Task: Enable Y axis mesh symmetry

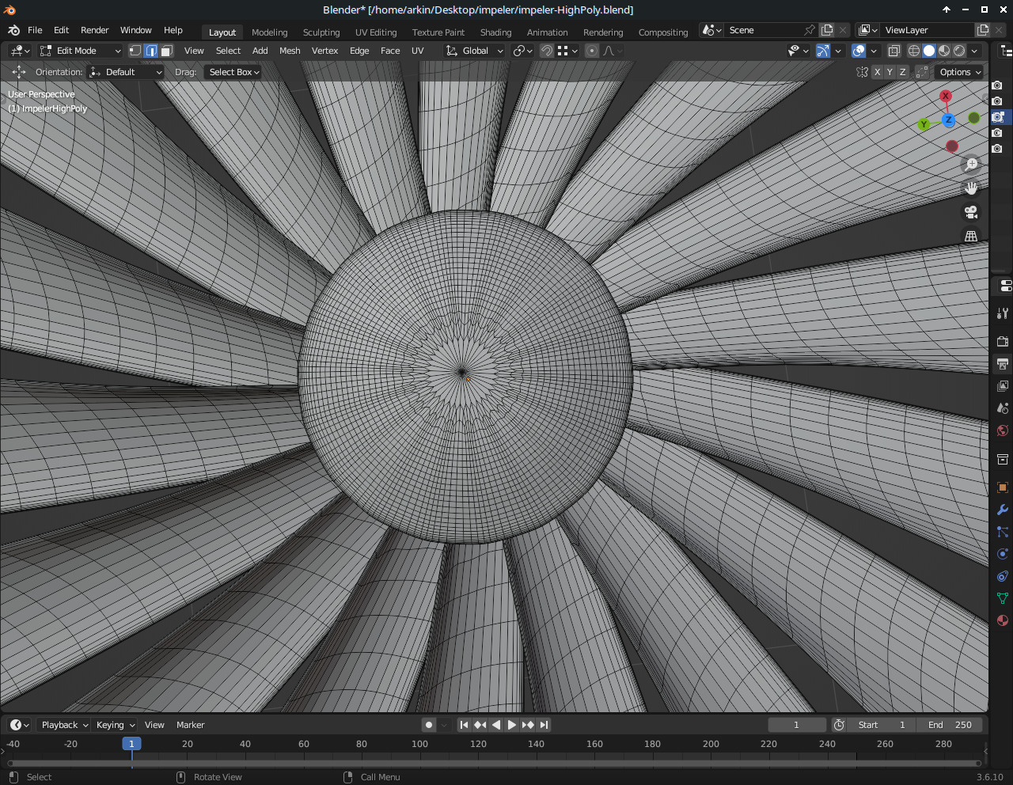Action: pyautogui.click(x=890, y=72)
